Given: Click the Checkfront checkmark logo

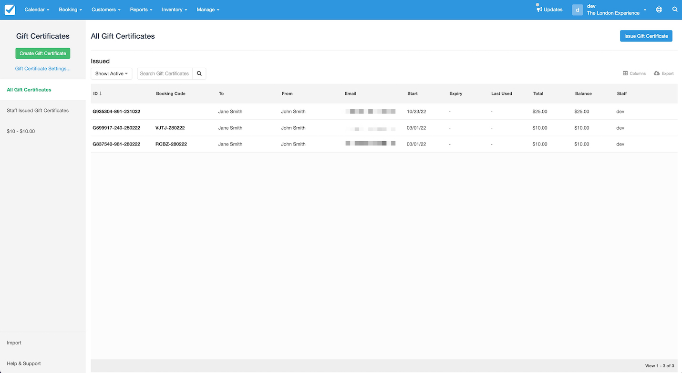Looking at the screenshot, I should [x=10, y=10].
